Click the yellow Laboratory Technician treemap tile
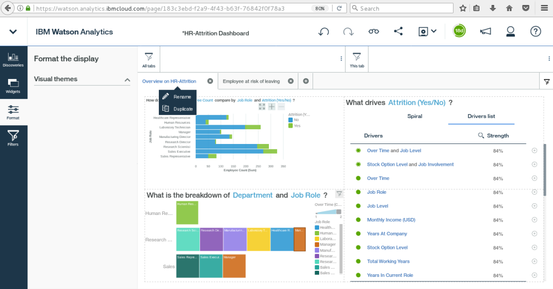Screen dimensions: 553x289 pyautogui.click(x=259, y=239)
